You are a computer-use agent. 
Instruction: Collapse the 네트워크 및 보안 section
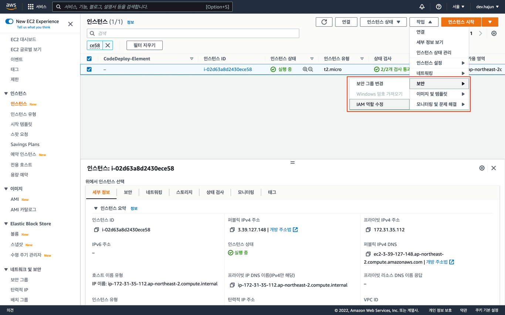click(6, 270)
